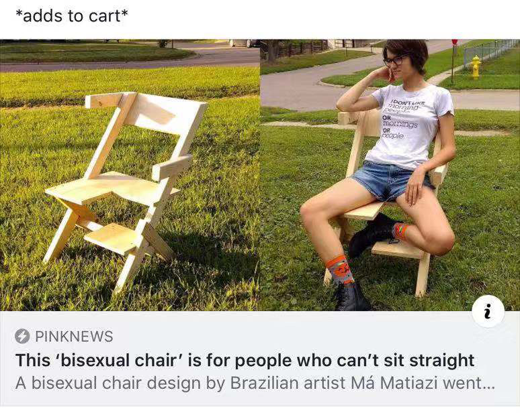Open the right photo of seated person
The image size is (520, 419).
[390, 175]
